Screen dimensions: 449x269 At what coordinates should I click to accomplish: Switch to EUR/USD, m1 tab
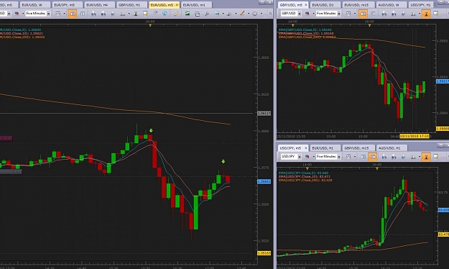(x=196, y=5)
